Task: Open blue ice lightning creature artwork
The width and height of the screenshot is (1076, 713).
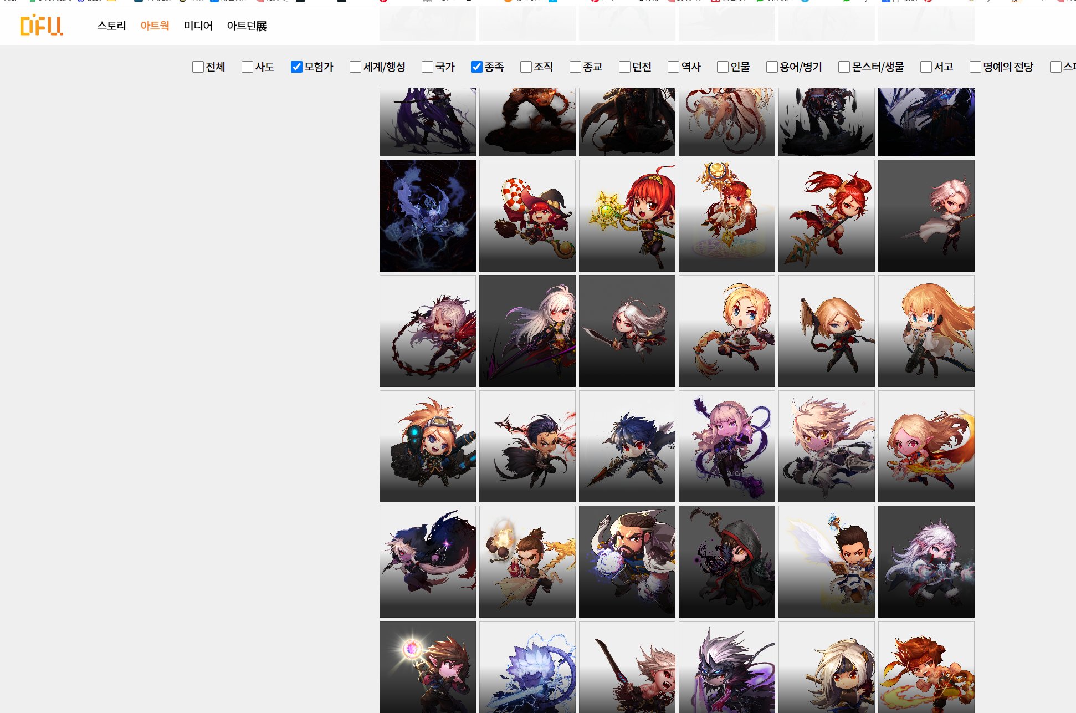Action: click(x=527, y=667)
